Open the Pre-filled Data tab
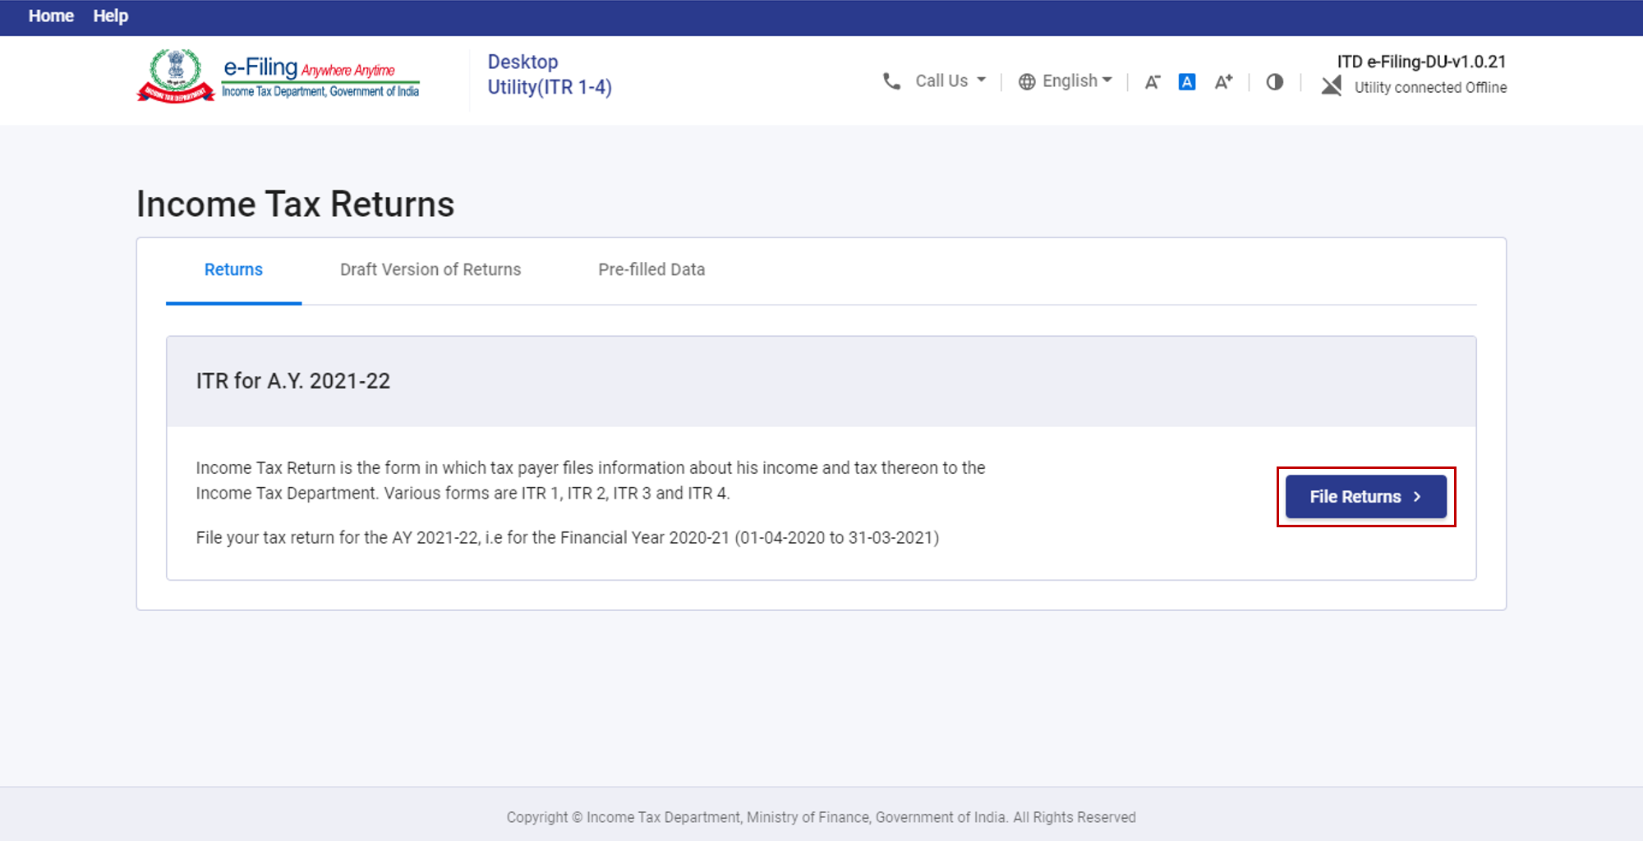1643x841 pixels. coord(651,269)
